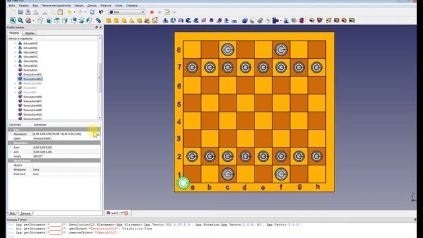
Task: Switch to isometric view icon
Action: (x=40, y=20)
